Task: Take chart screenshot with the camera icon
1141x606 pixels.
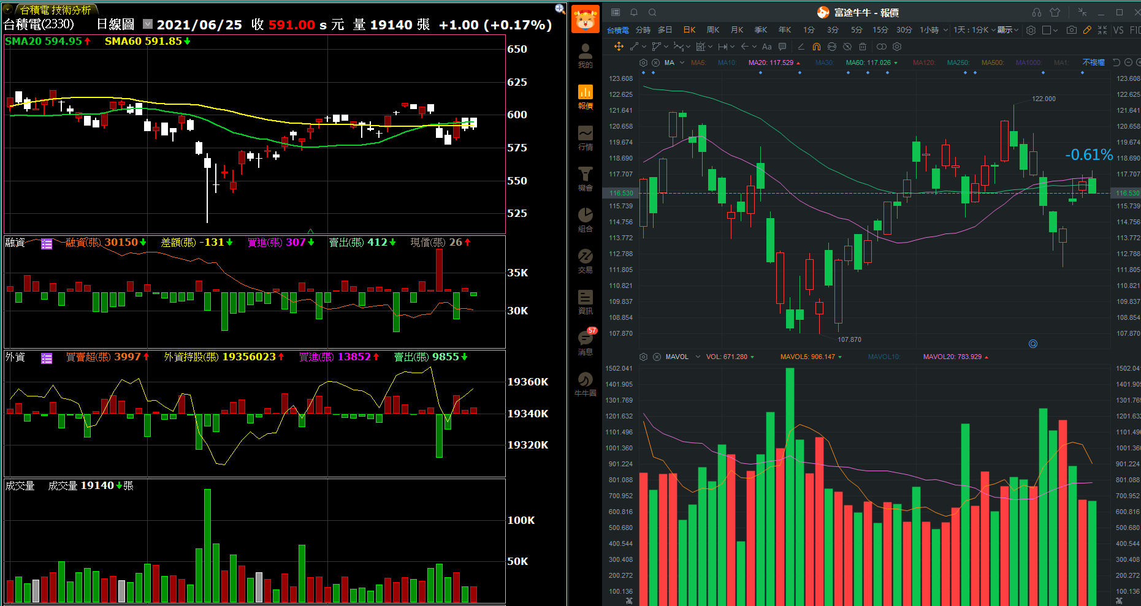Action: [1071, 29]
